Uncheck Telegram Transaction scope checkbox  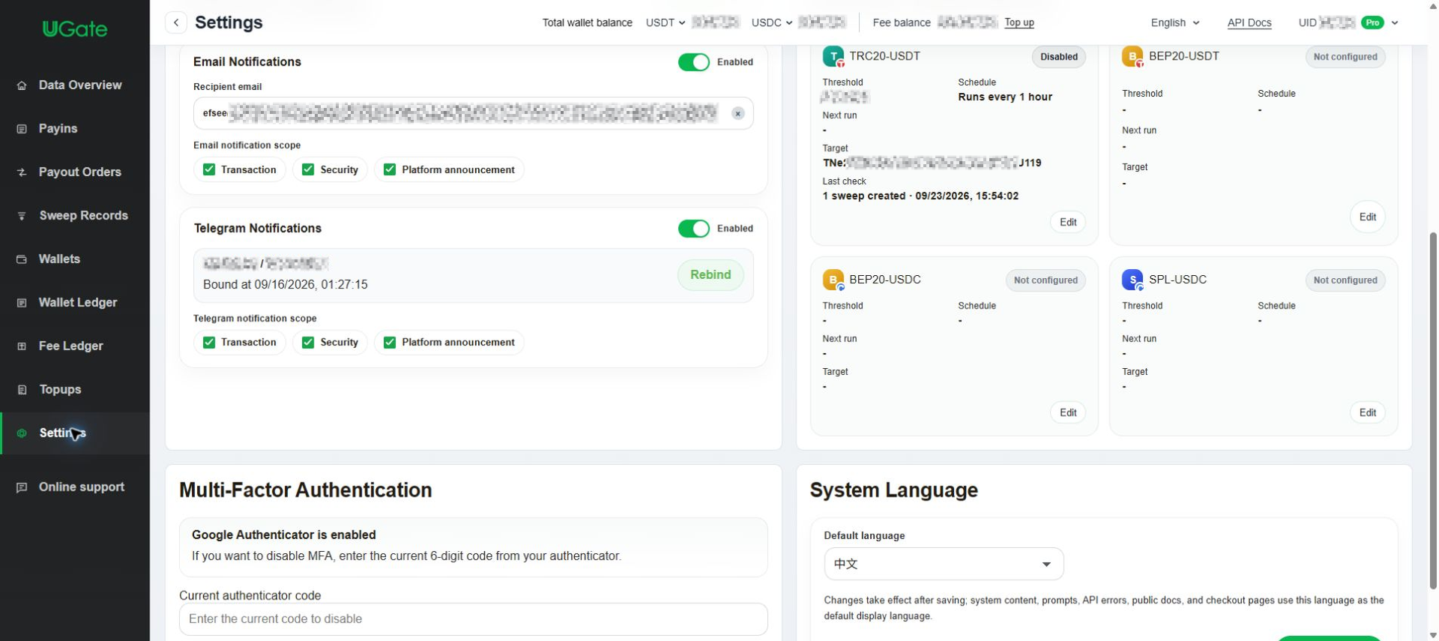point(209,342)
